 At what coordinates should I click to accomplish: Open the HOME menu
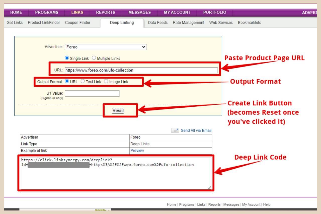pos(16,12)
